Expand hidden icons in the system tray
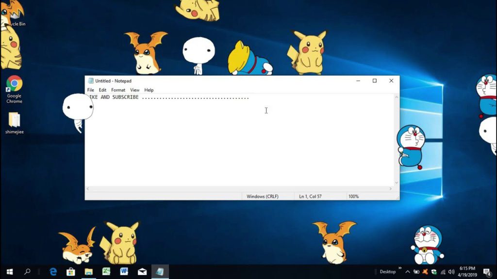This screenshot has height=279, width=497. (408, 272)
